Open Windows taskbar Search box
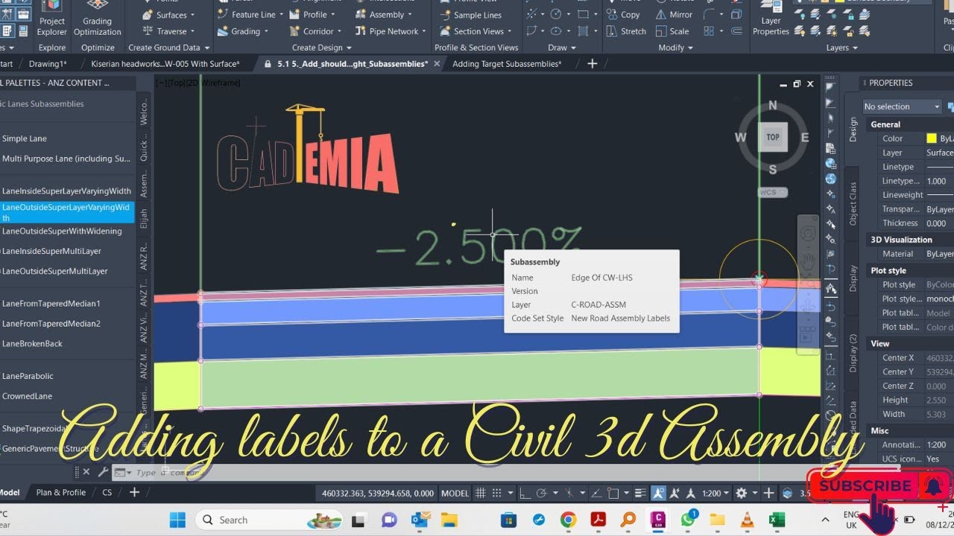This screenshot has height=536, width=954. (x=268, y=520)
